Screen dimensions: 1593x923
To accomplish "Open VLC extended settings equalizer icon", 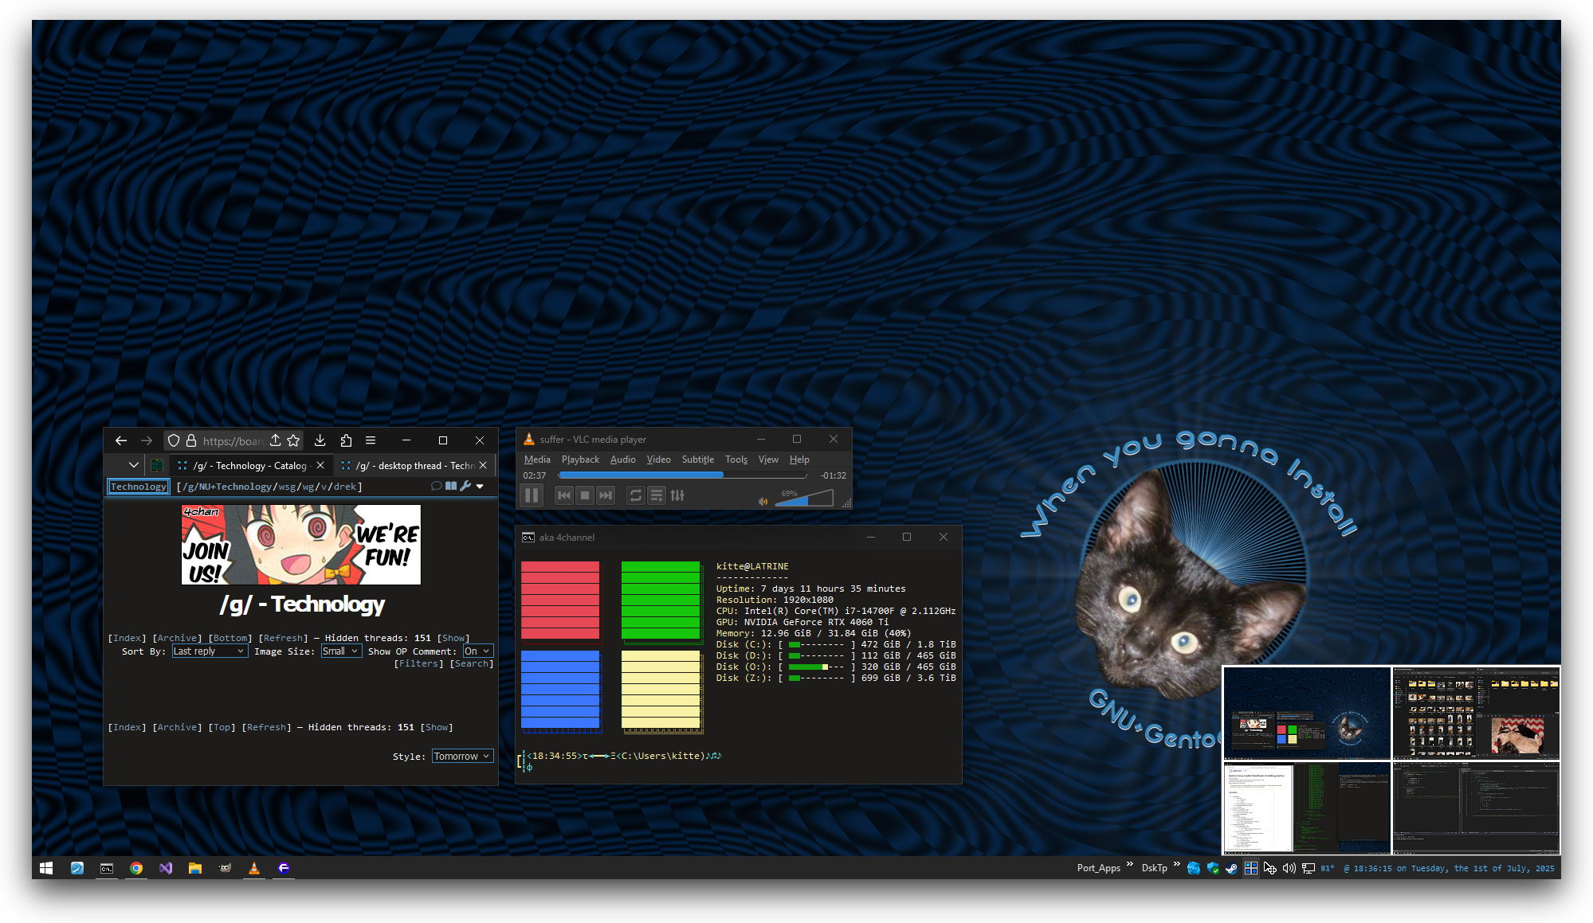I will (x=677, y=495).
